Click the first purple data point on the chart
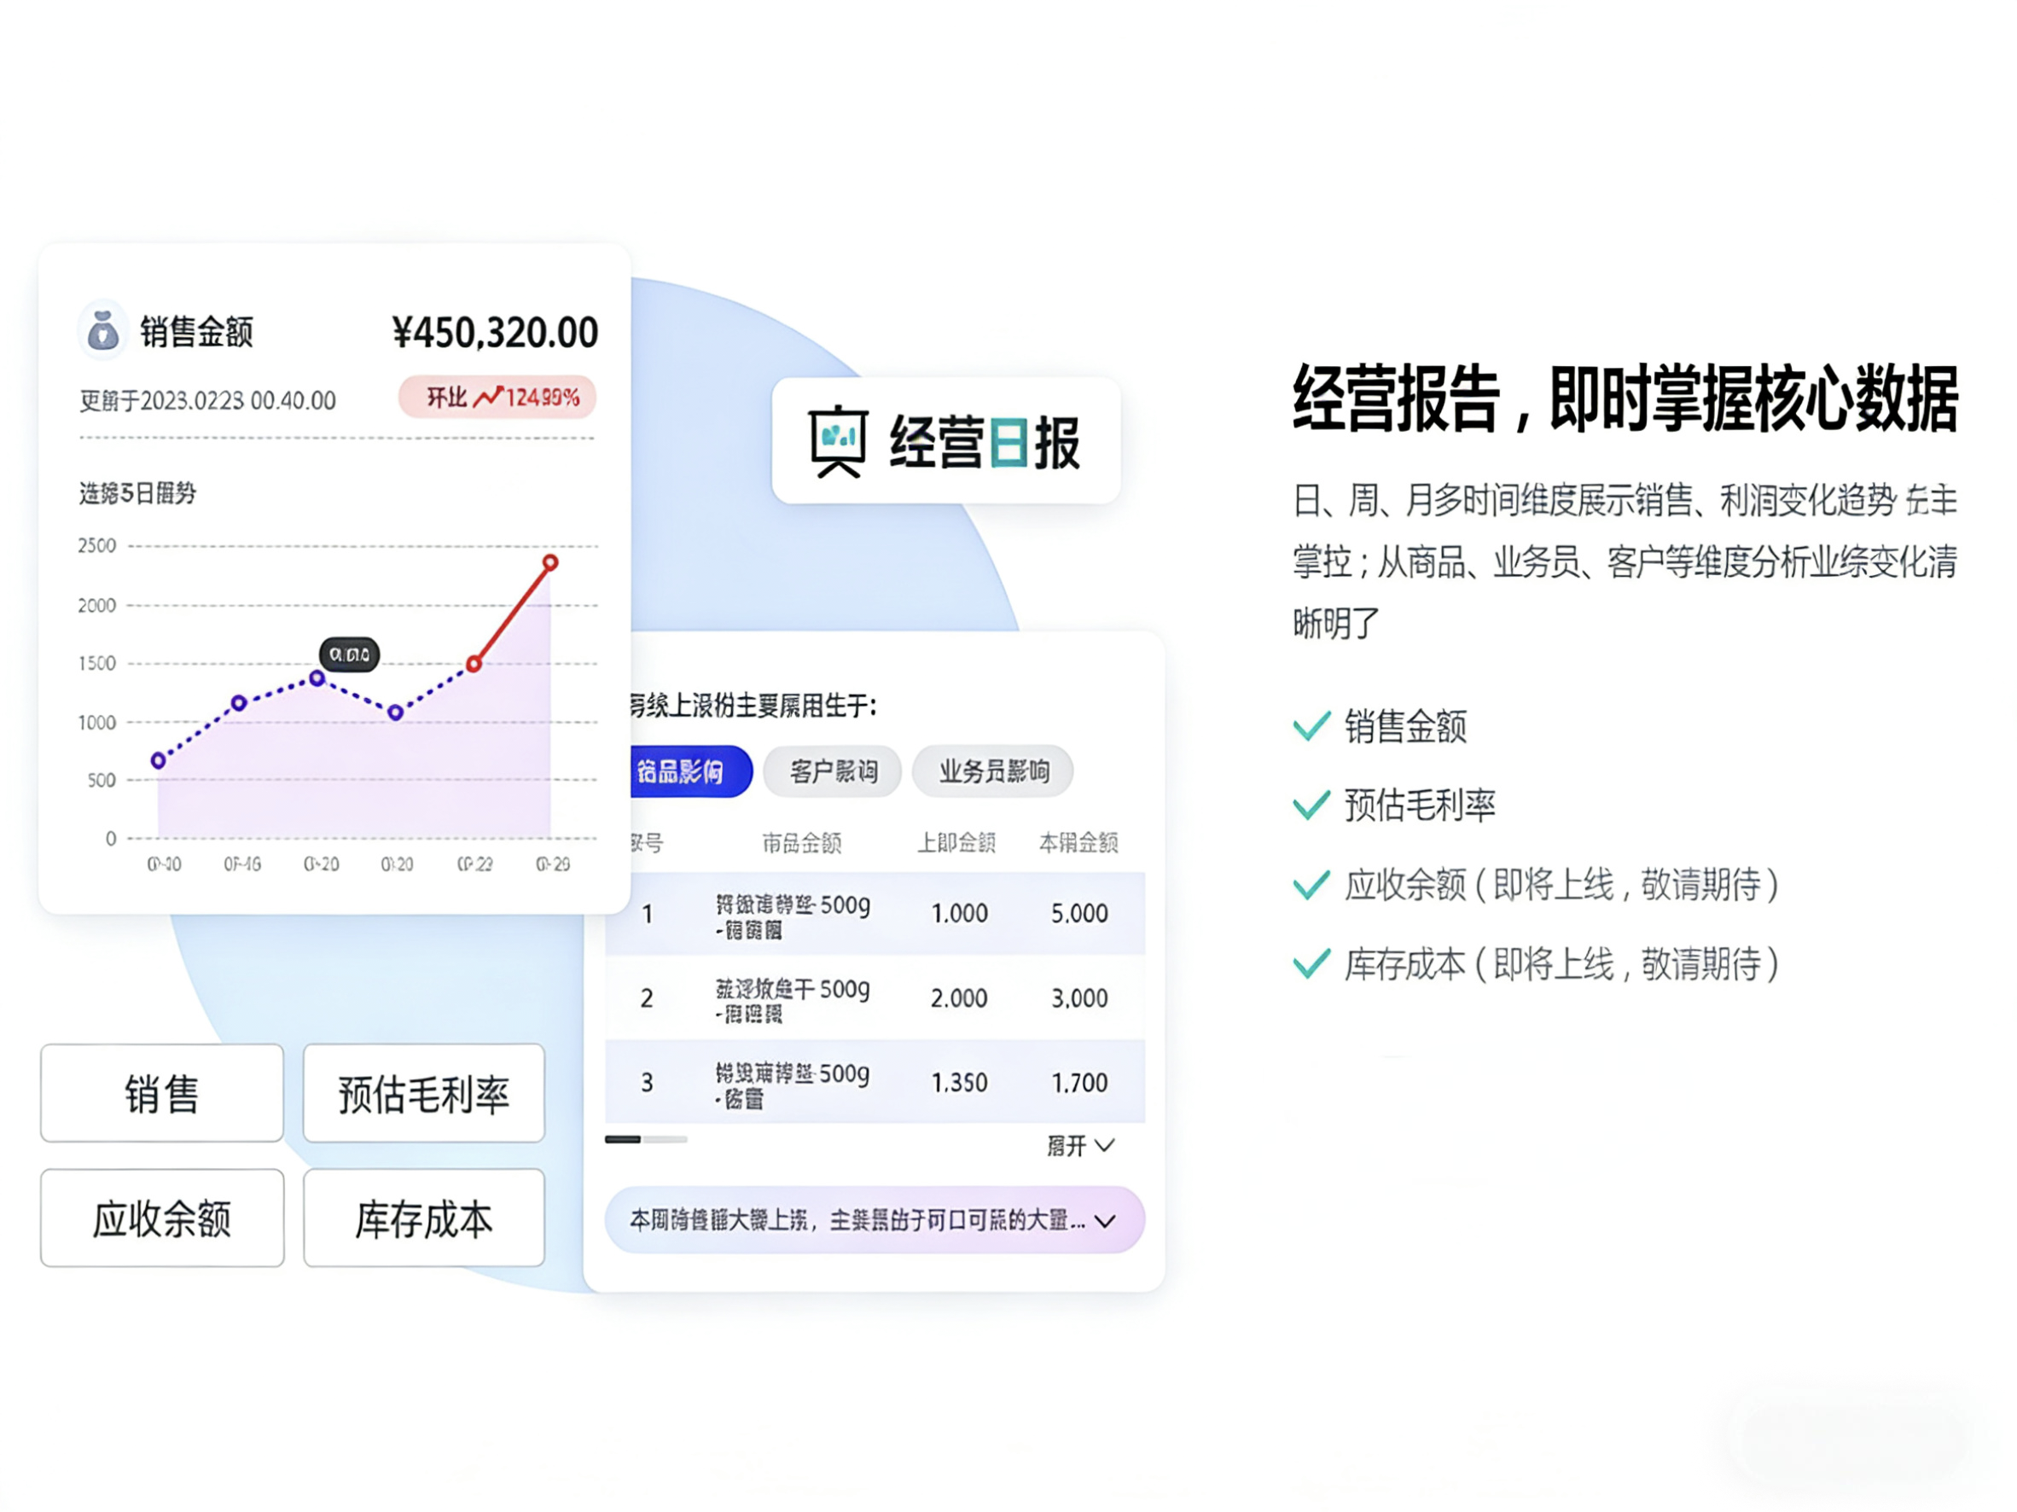This screenshot has width=2017, height=1512. 159,759
